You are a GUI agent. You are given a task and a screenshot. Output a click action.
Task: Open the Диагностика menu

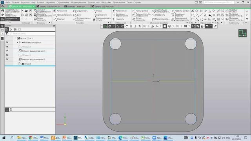[x=94, y=2]
